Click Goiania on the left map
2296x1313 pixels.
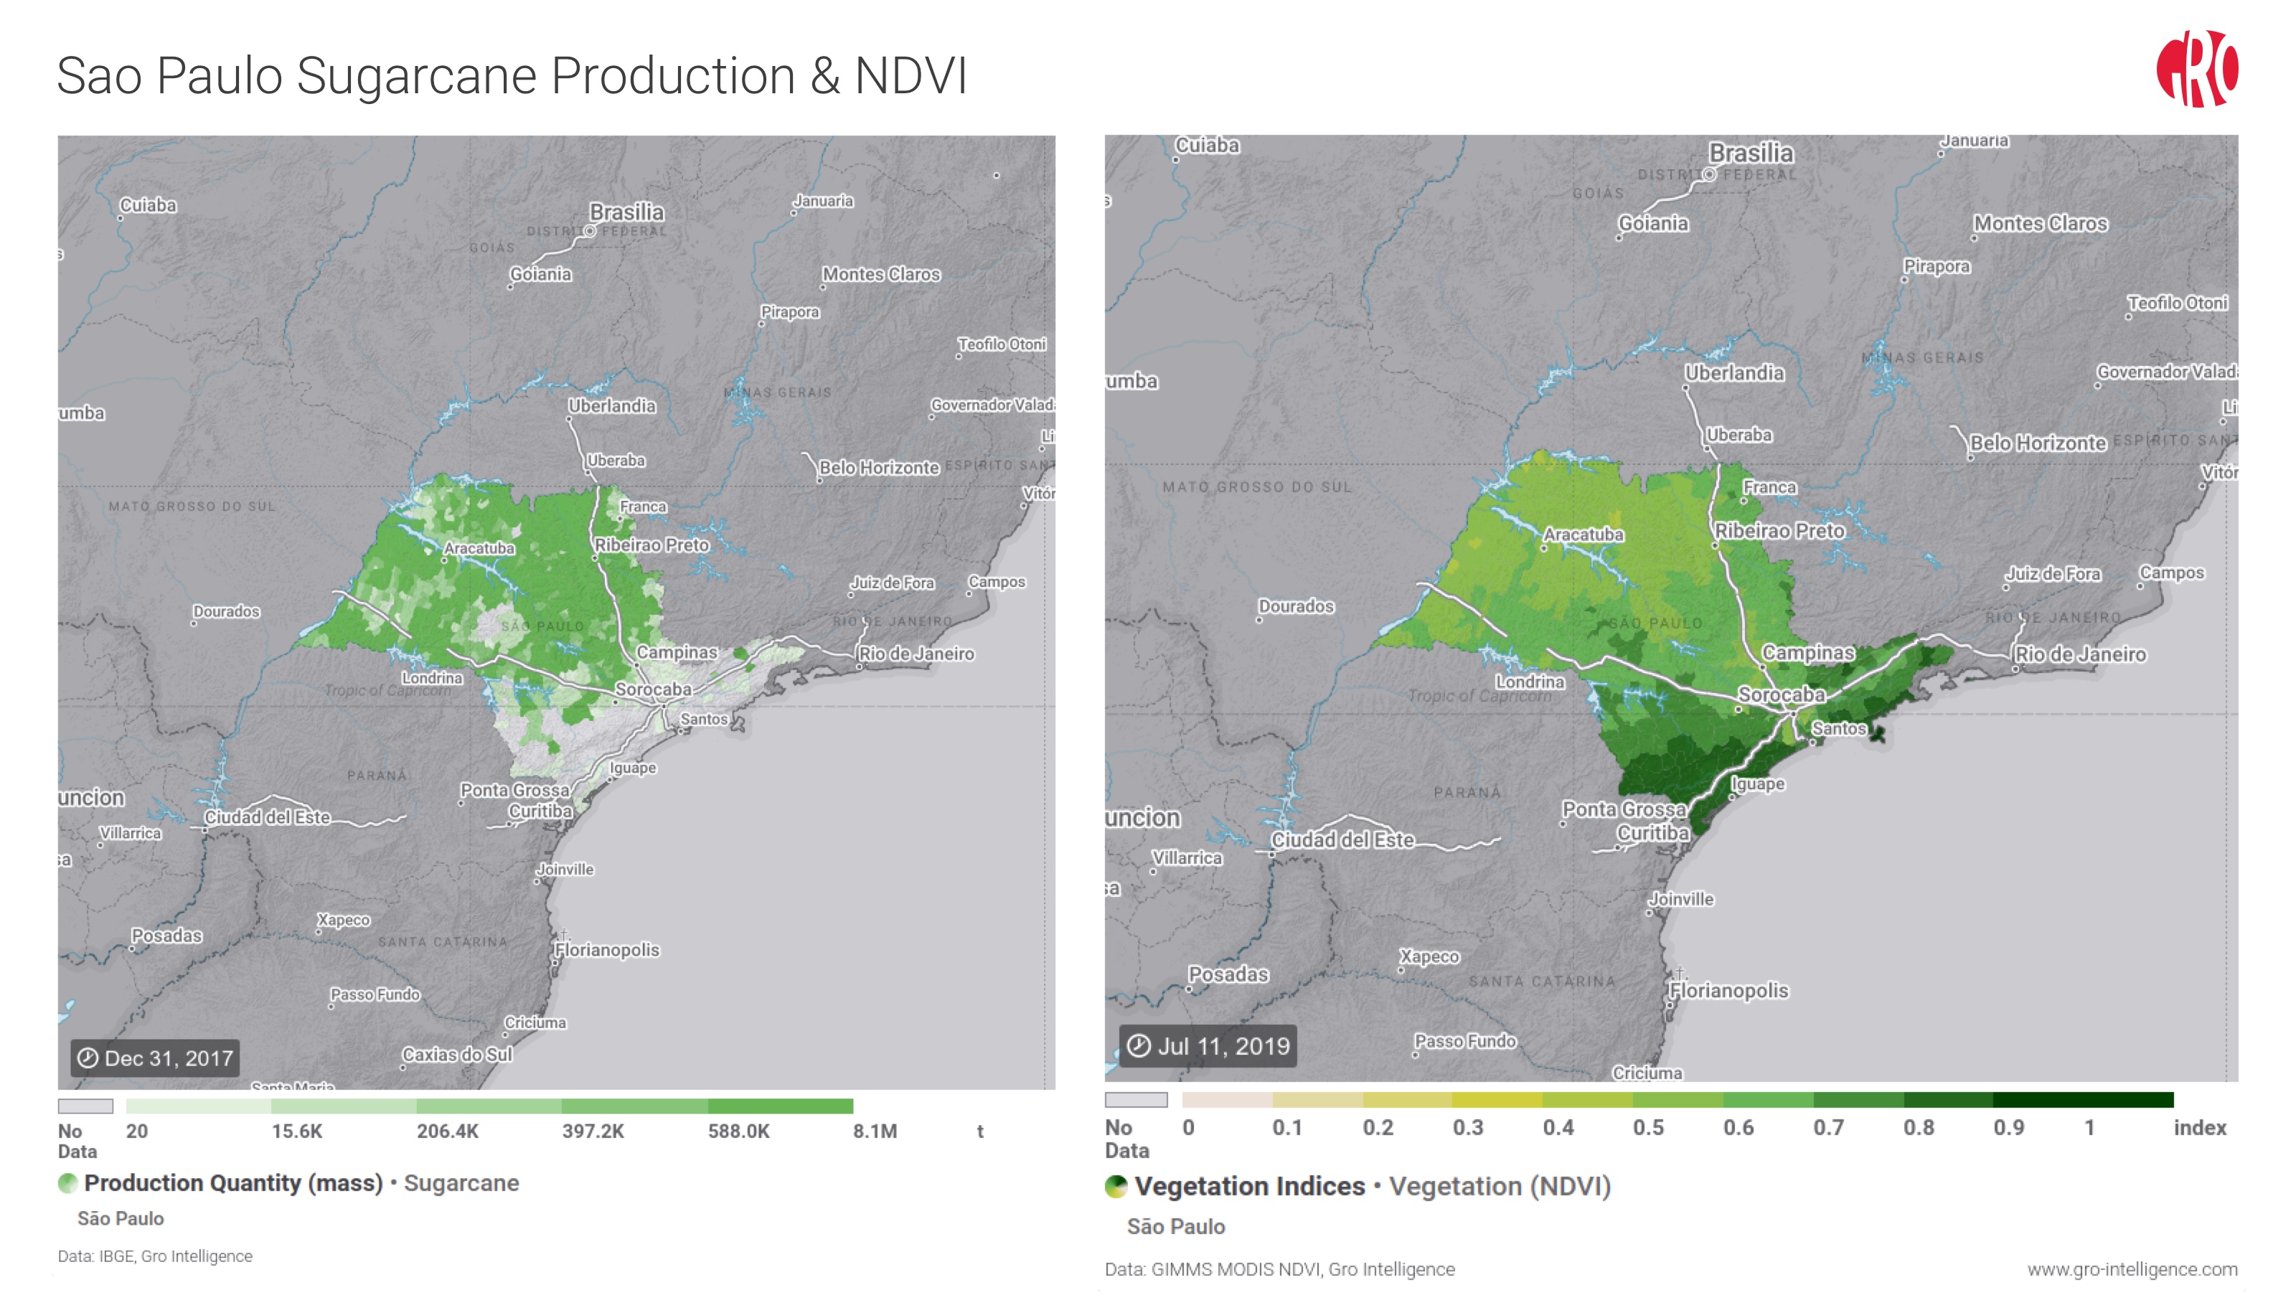point(541,274)
